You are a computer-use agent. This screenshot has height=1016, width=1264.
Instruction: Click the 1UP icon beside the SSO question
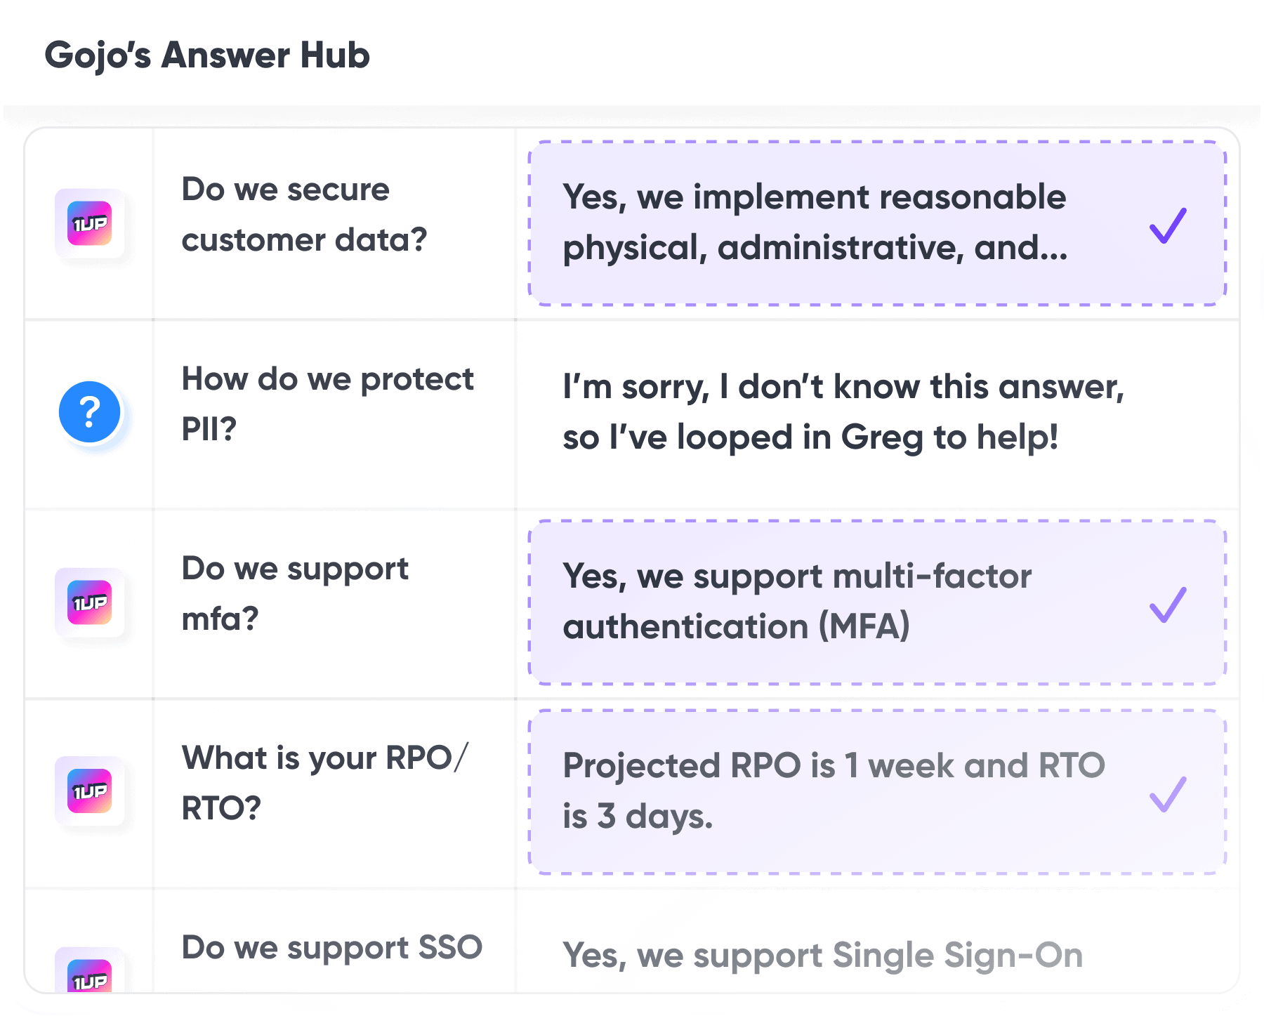[x=89, y=977]
